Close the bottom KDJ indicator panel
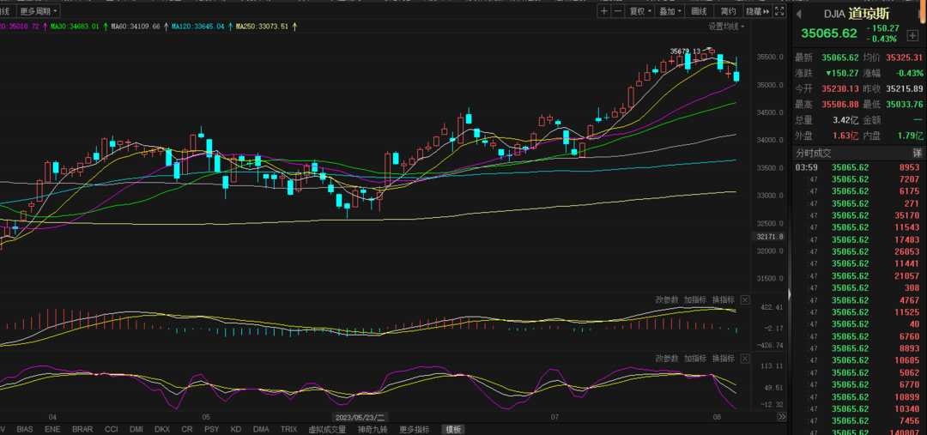This screenshot has width=927, height=435. pos(745,359)
